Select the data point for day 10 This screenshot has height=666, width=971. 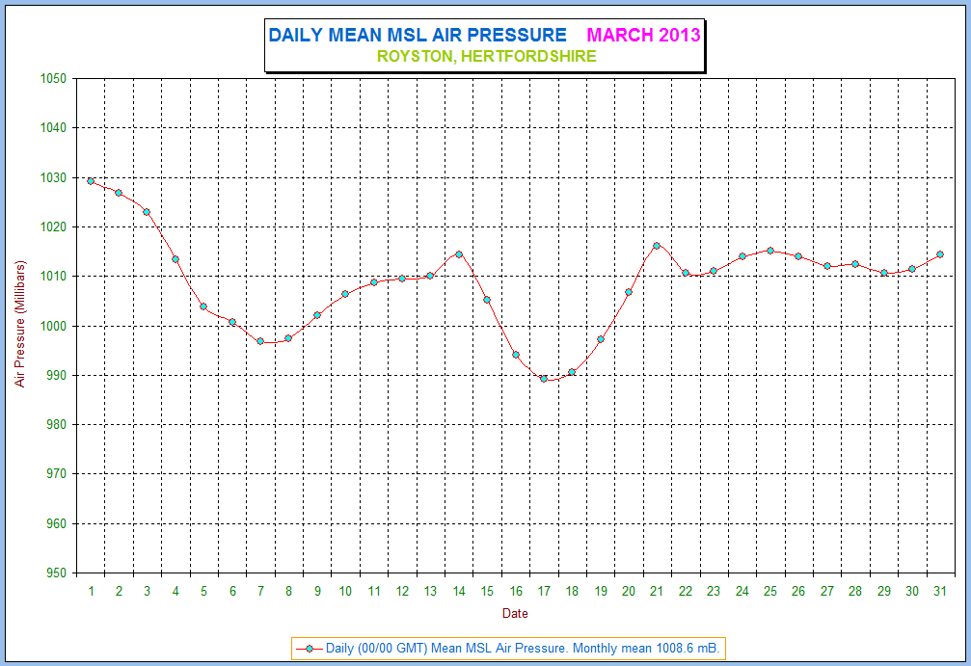pos(345,294)
